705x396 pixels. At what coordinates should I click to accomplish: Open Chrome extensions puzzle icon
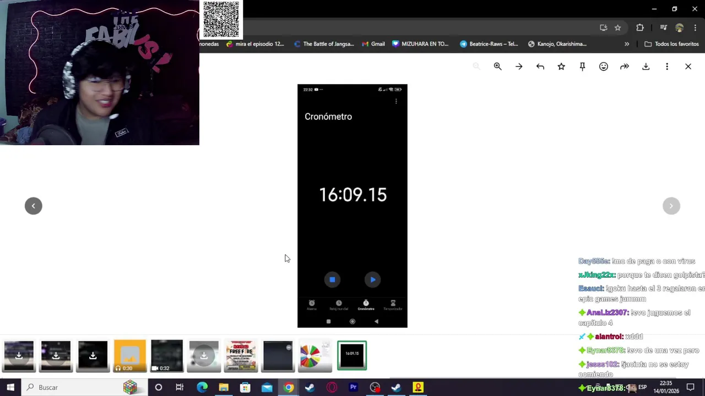click(640, 28)
